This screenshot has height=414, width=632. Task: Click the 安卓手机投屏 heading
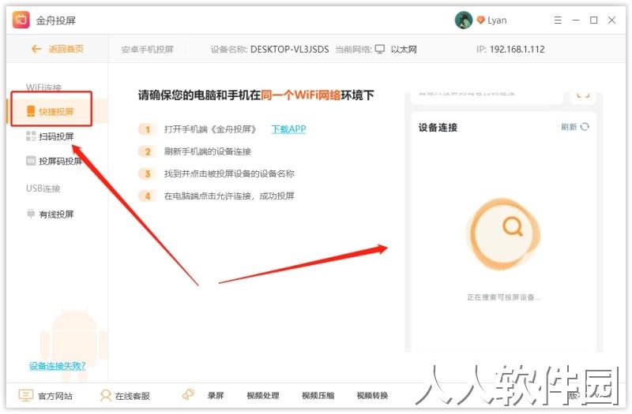pos(147,50)
